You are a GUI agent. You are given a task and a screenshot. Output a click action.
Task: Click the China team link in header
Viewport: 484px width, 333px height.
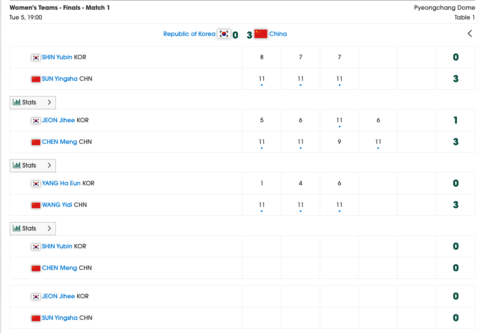click(278, 34)
